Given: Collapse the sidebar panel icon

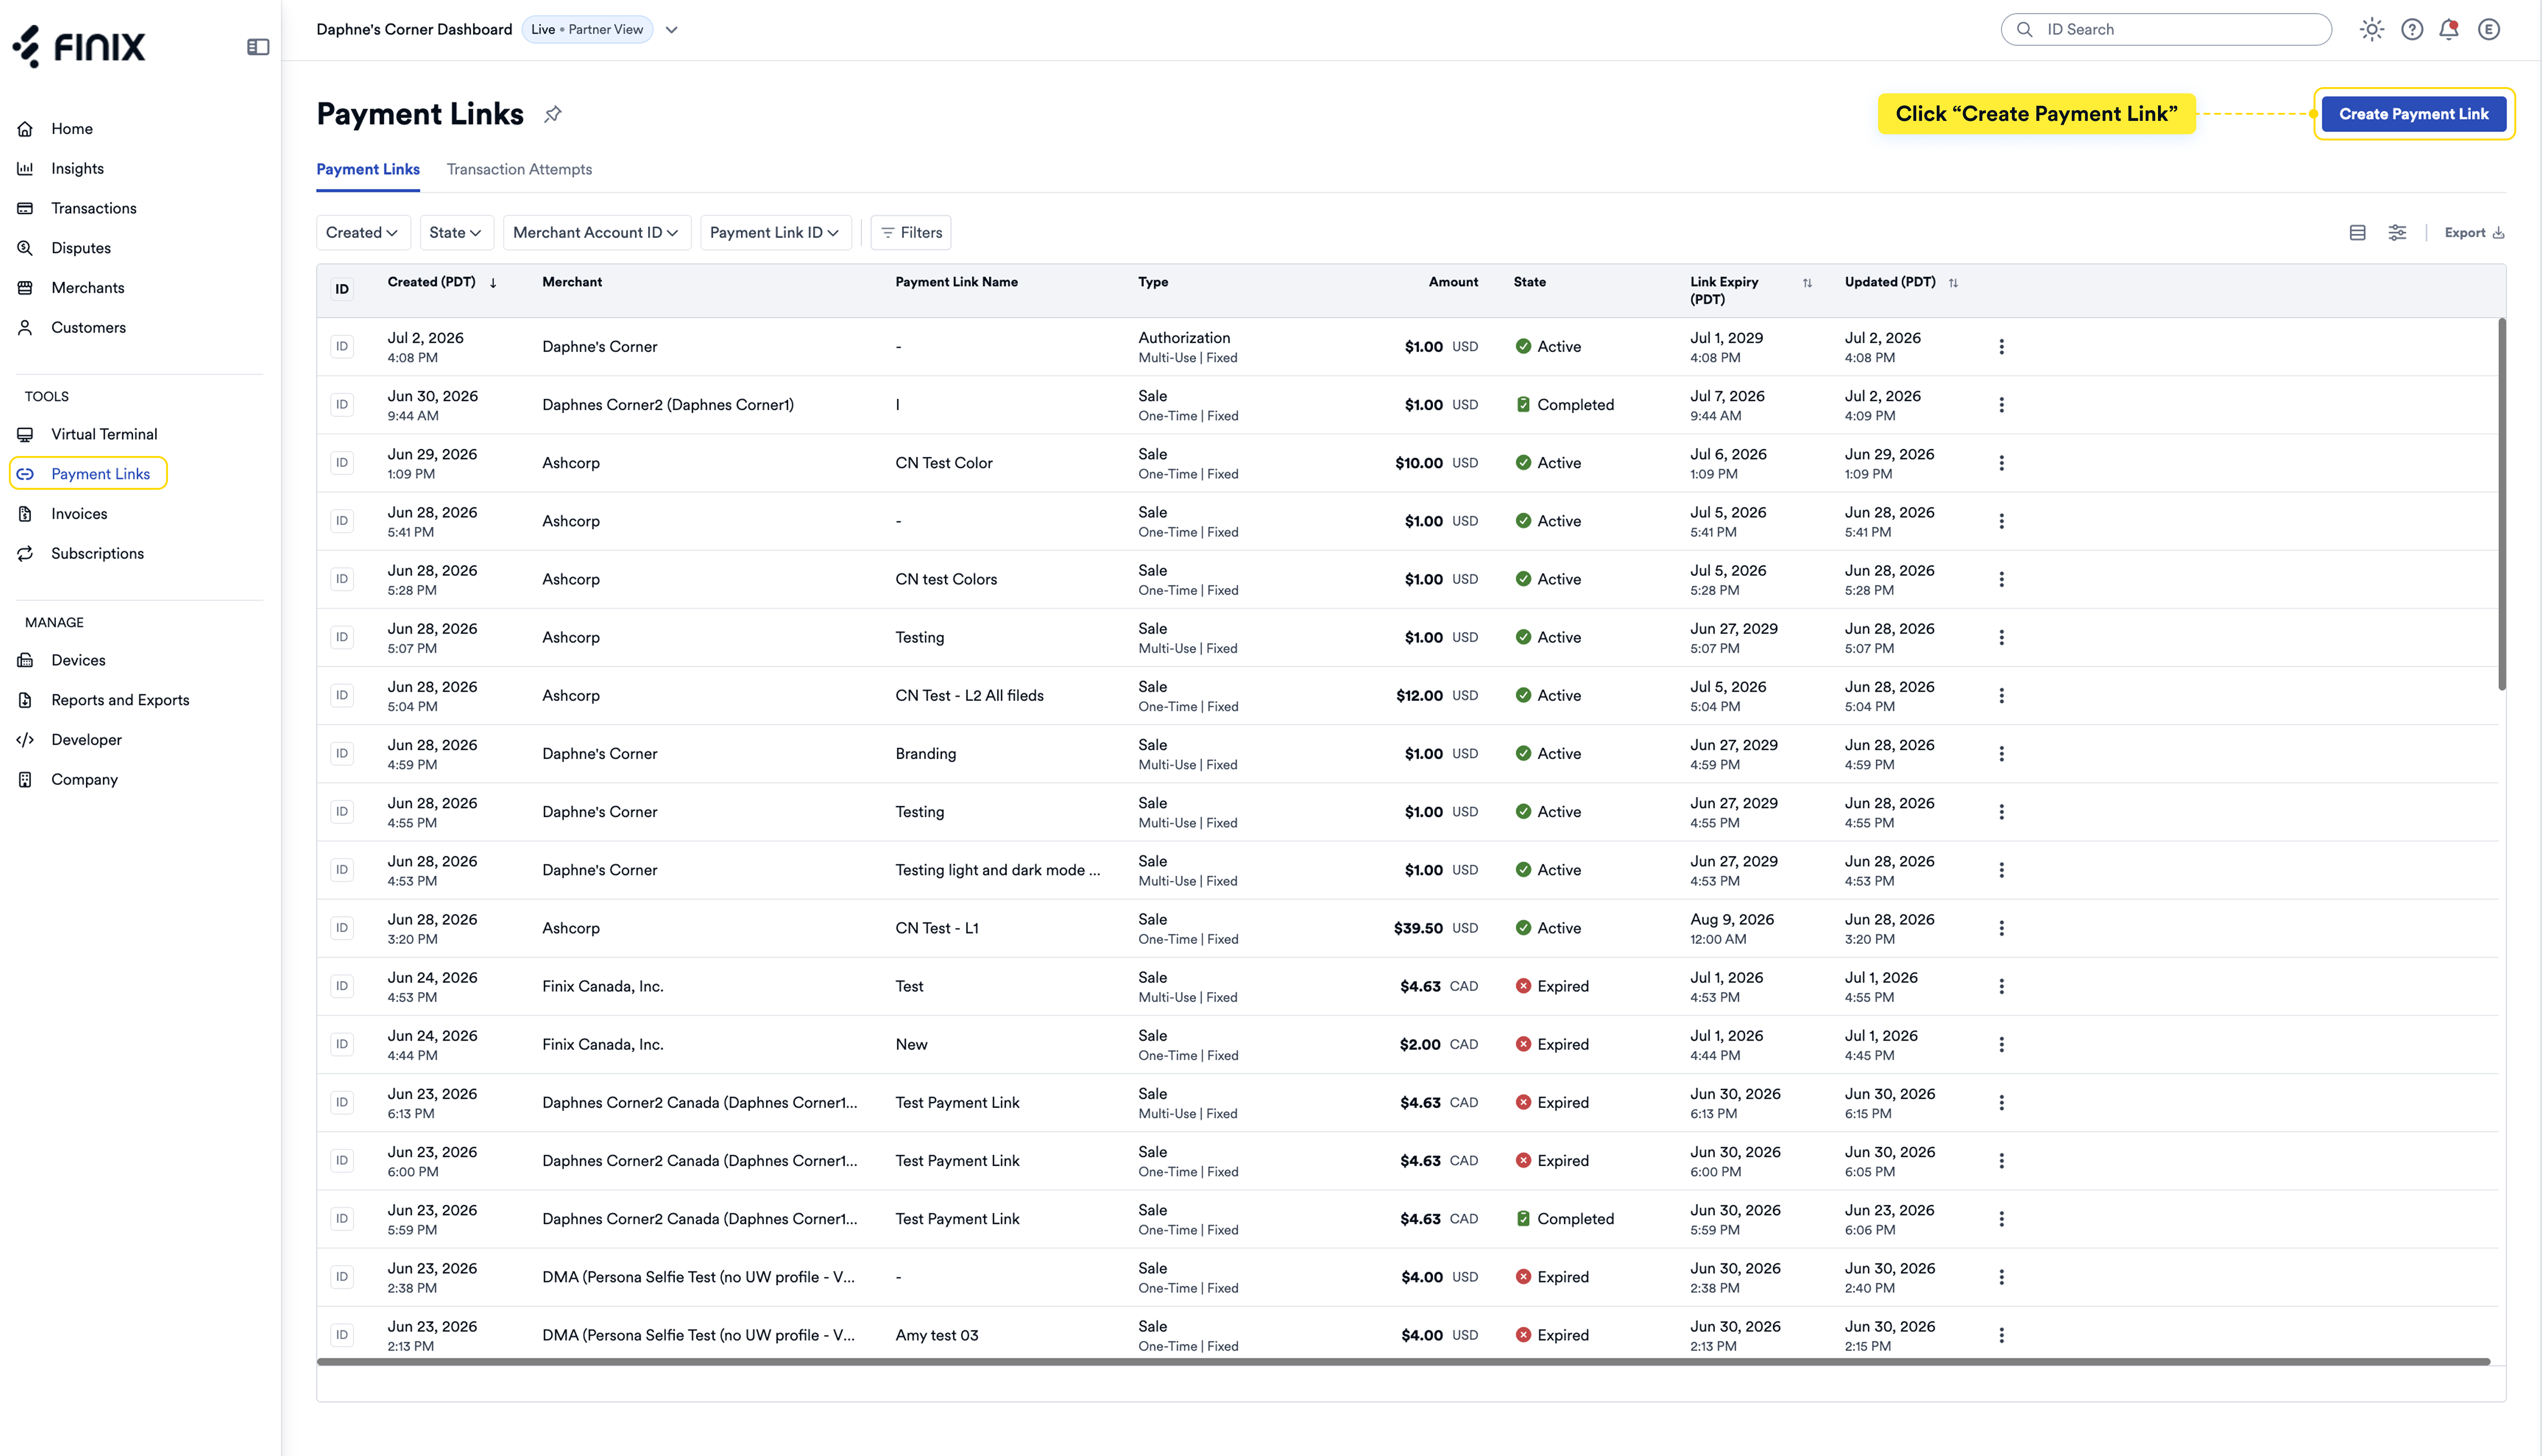Looking at the screenshot, I should 258,47.
